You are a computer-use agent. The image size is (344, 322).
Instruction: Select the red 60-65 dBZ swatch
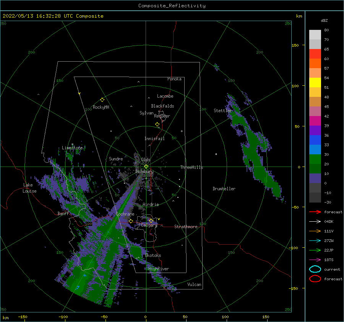315,54
